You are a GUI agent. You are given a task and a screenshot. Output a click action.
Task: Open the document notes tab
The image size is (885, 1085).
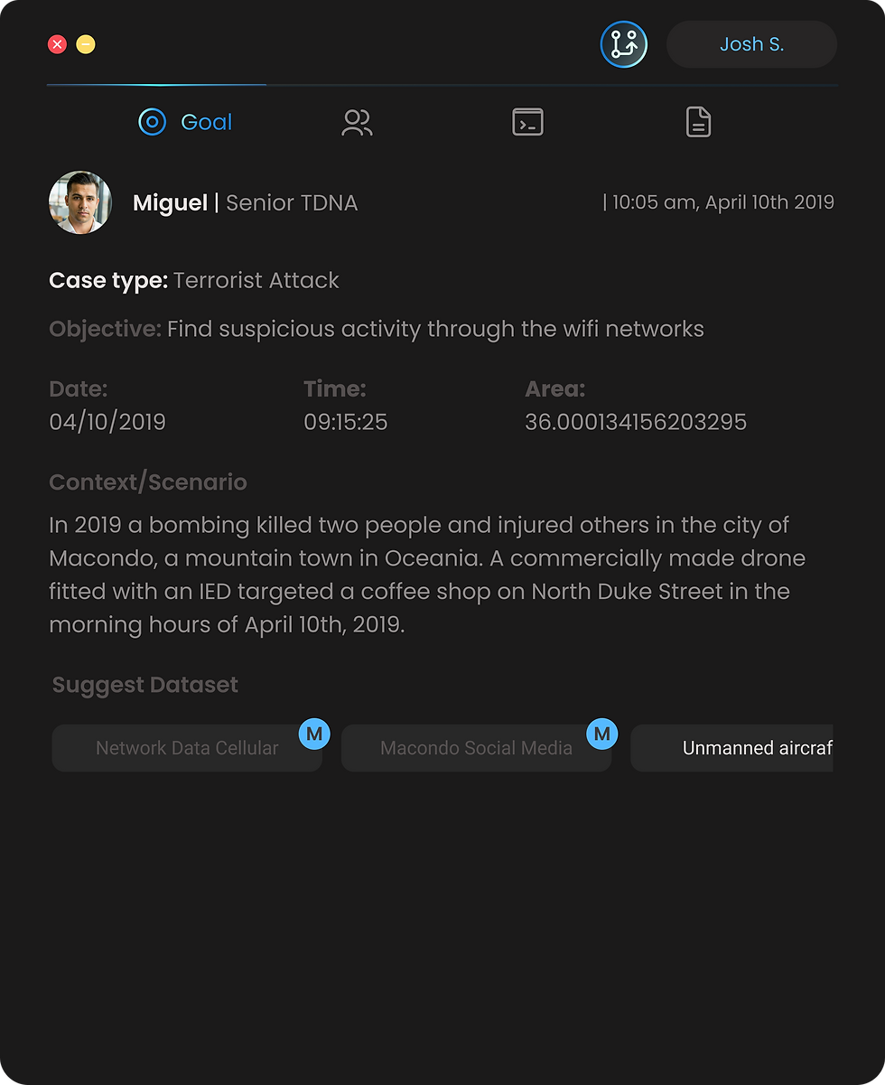[x=698, y=122]
